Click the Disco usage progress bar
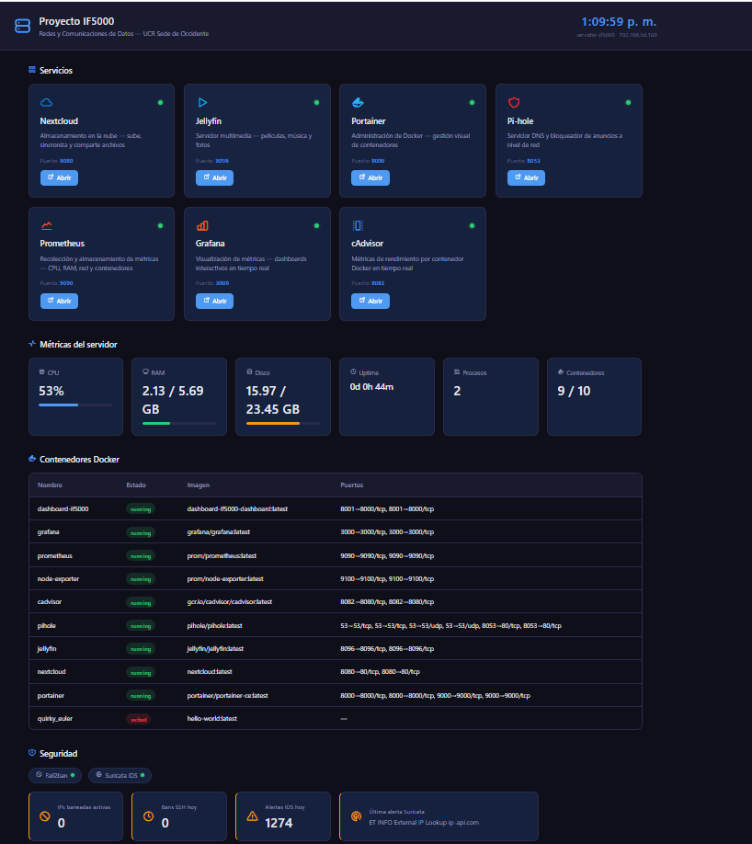This screenshot has width=752, height=844. point(283,423)
